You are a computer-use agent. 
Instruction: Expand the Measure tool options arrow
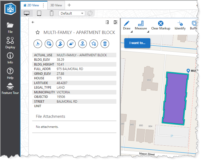pos(148,32)
